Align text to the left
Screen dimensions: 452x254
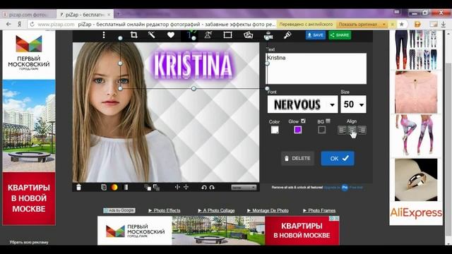(x=342, y=130)
